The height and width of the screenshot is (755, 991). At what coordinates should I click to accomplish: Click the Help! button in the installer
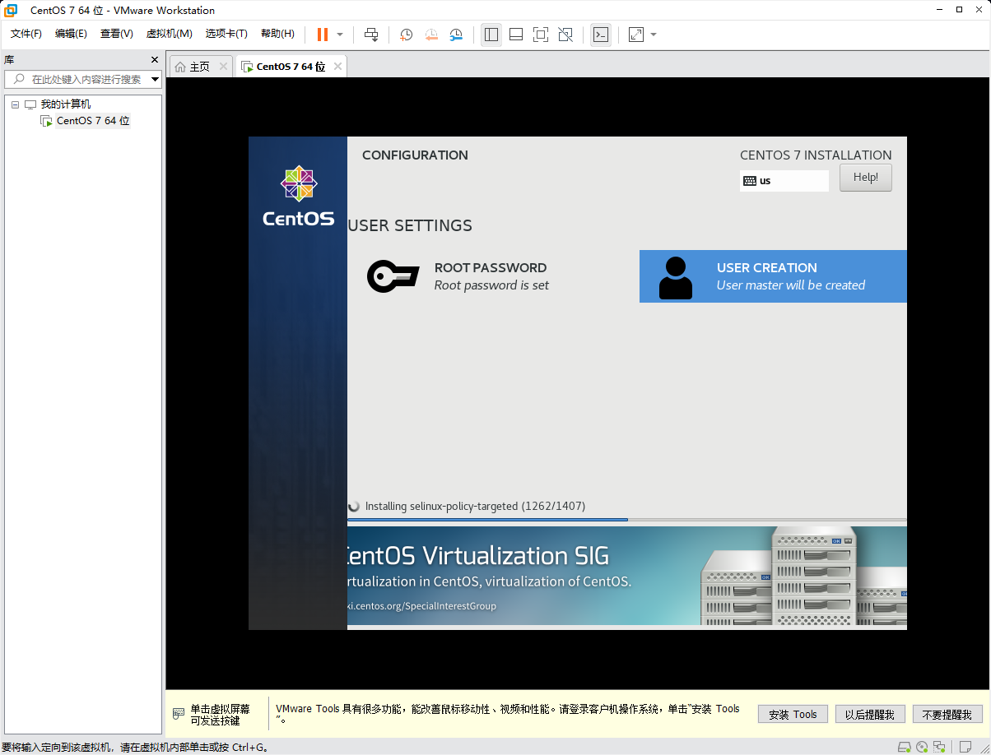click(x=866, y=178)
